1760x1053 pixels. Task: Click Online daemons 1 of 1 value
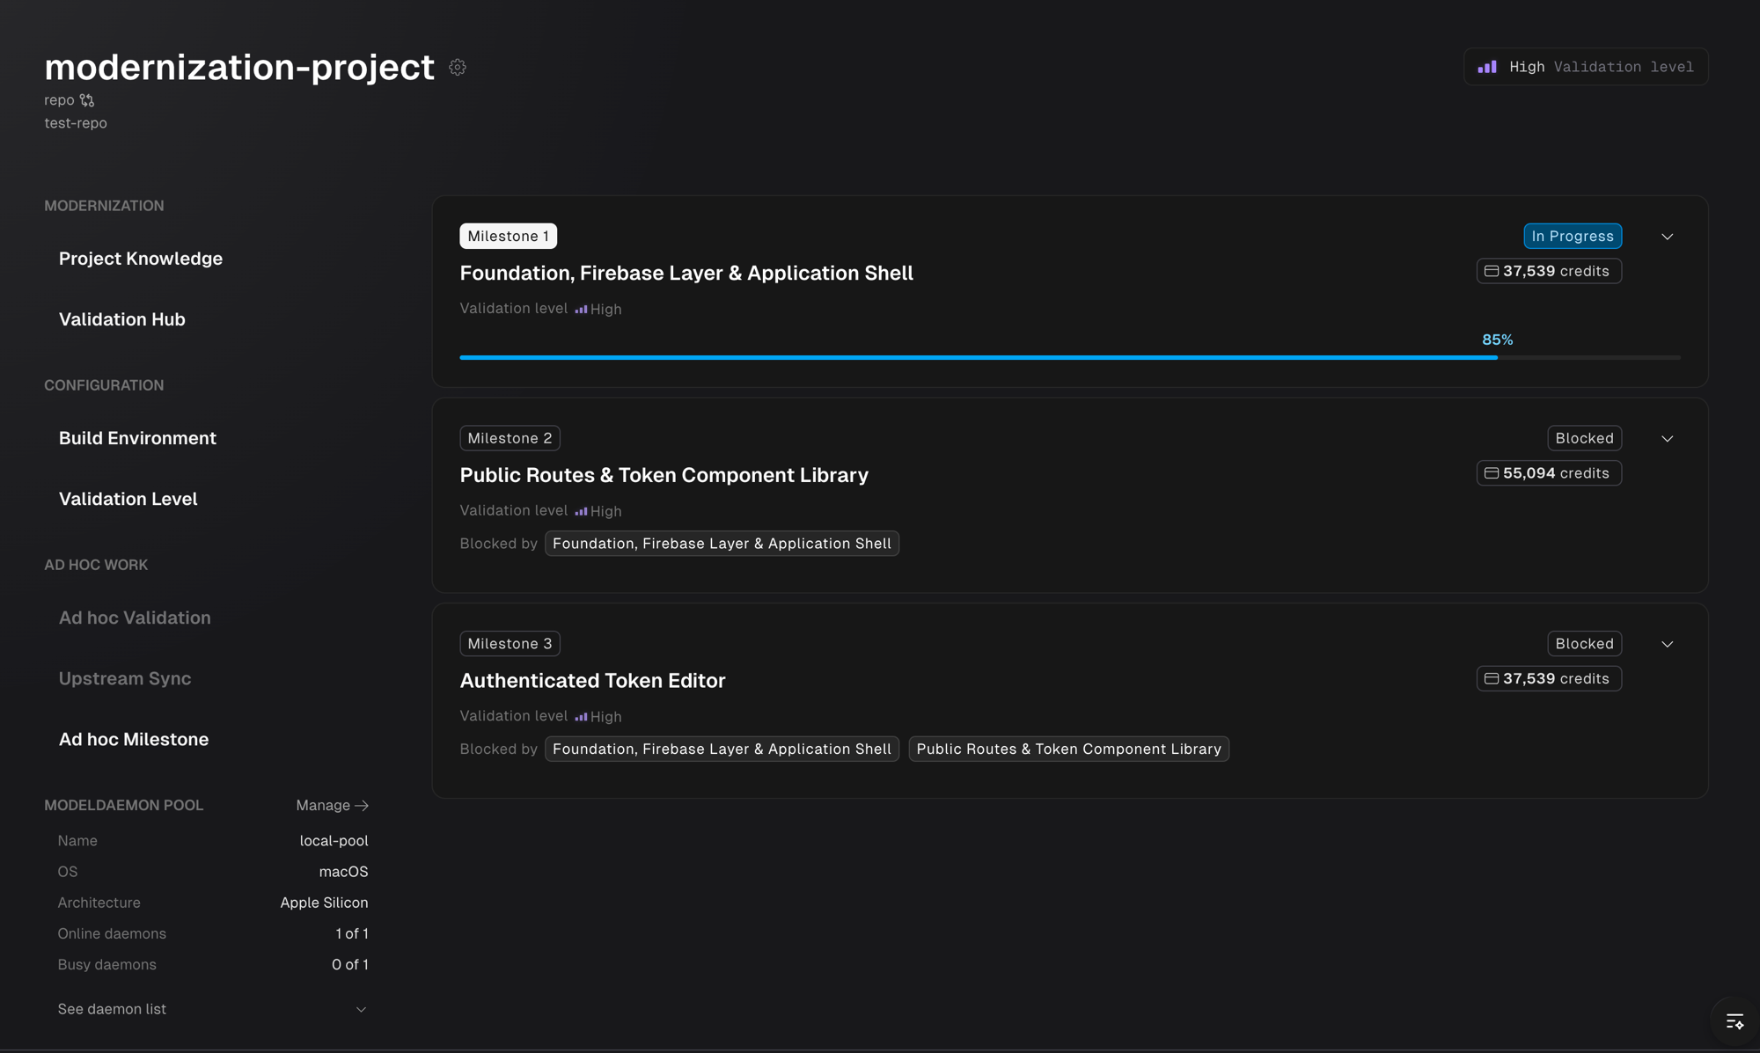[x=351, y=933]
